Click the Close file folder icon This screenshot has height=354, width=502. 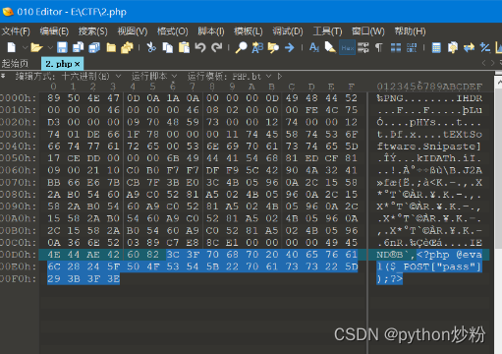pyautogui.click(x=111, y=48)
